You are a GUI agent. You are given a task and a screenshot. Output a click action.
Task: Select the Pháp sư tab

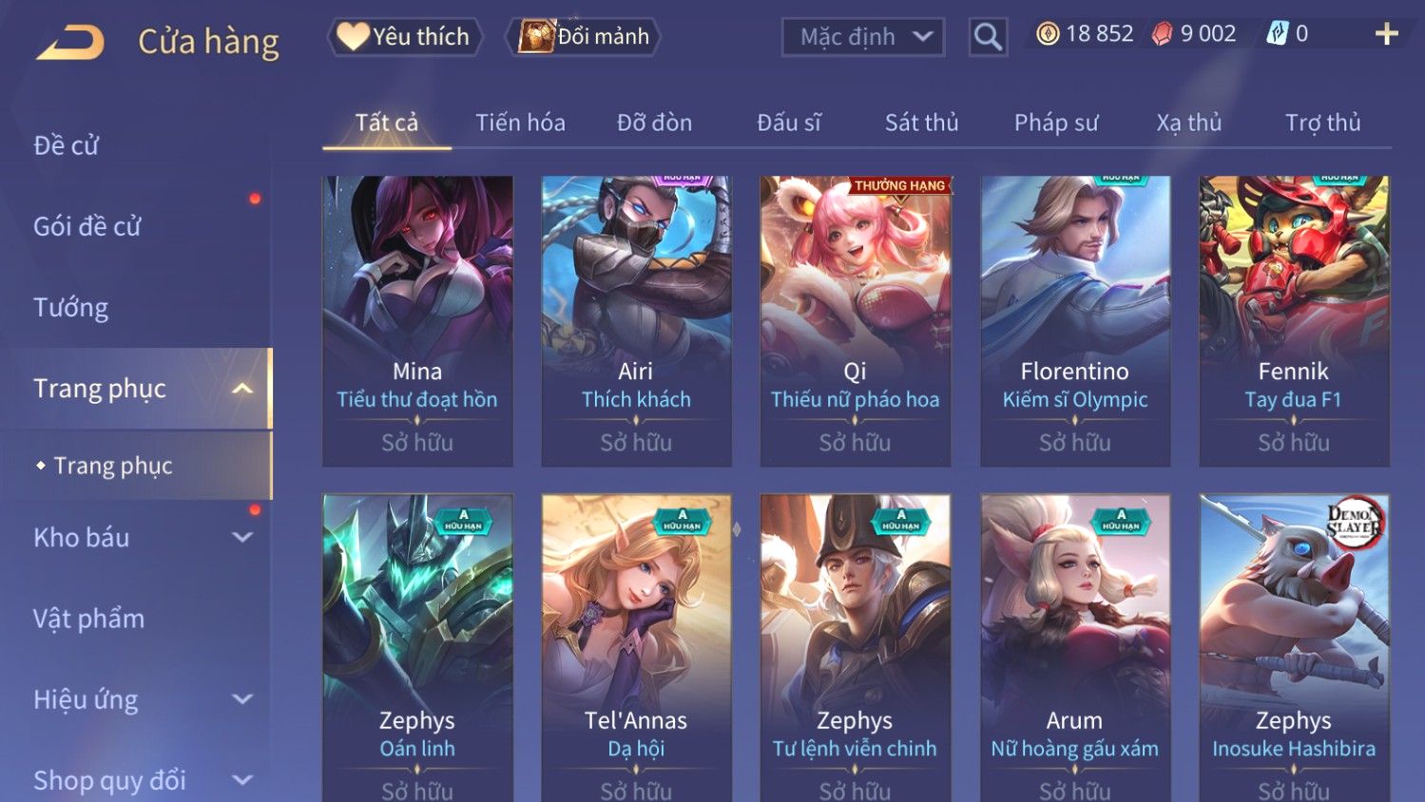click(x=1056, y=123)
